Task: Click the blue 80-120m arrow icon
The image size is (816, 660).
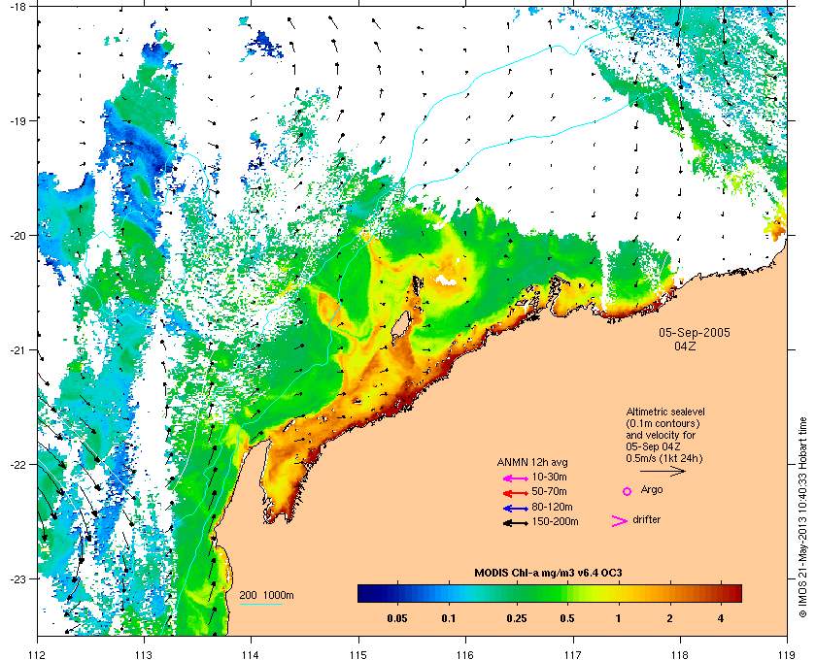Action: (x=515, y=509)
